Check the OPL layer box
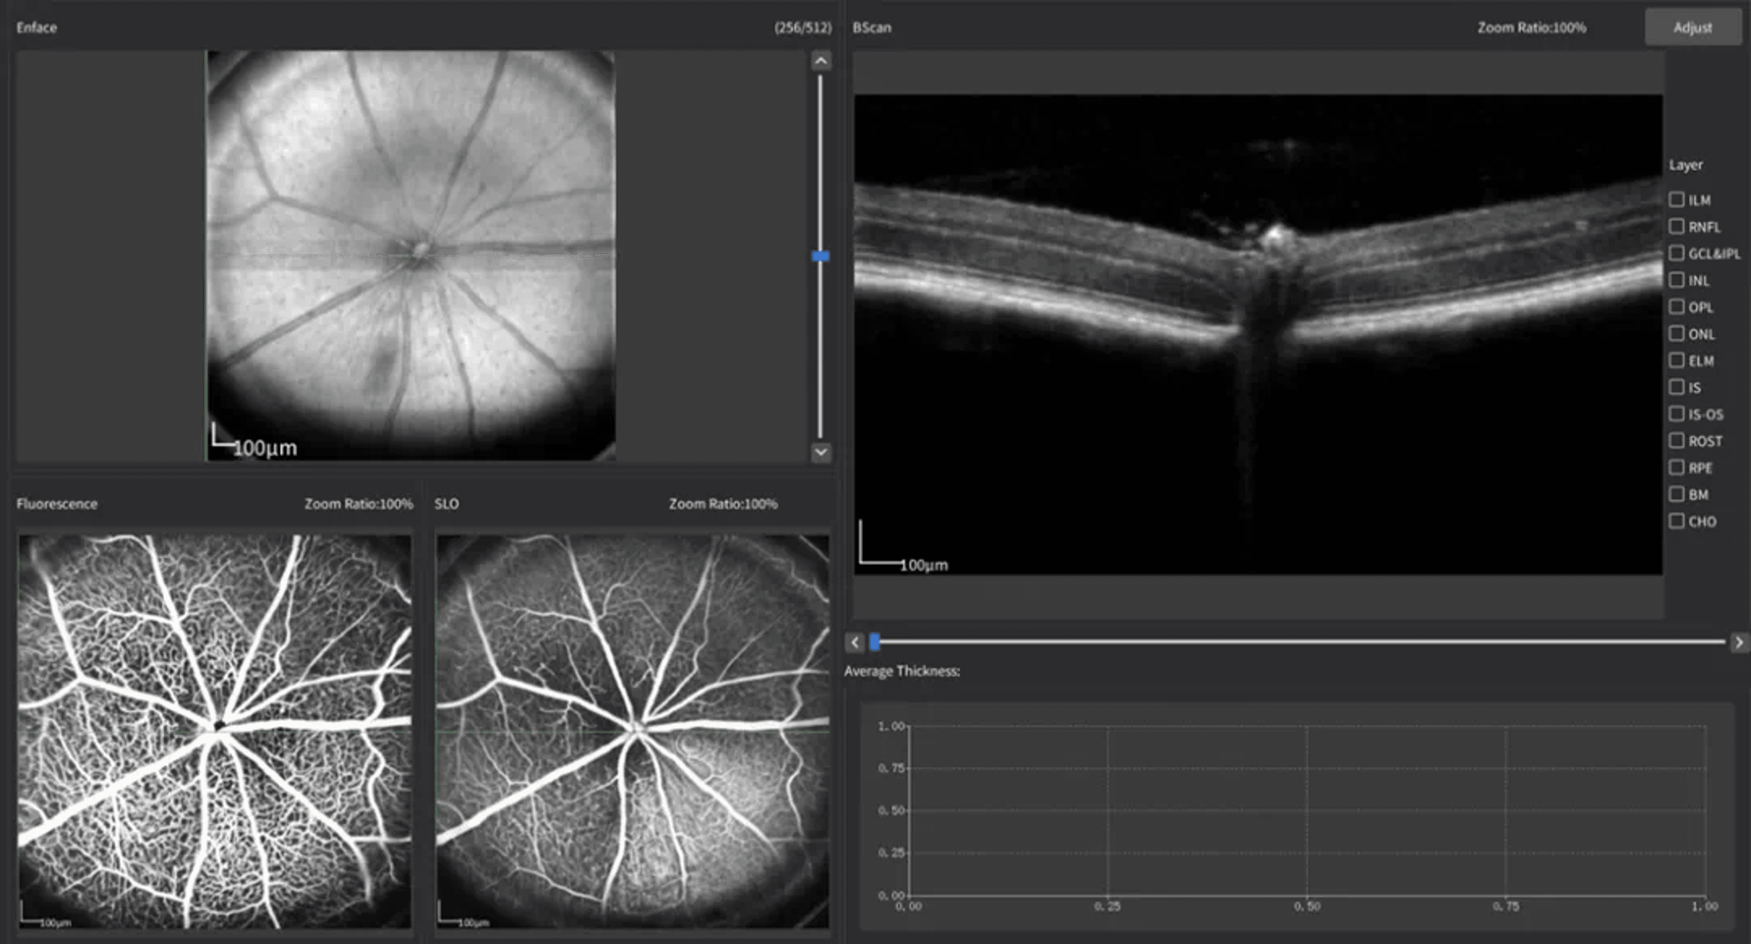1751x944 pixels. (x=1676, y=306)
